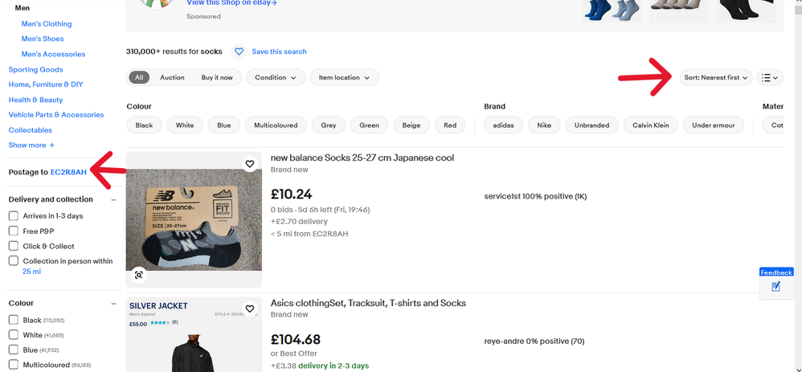Open the Sort: Nearest first dropdown
The width and height of the screenshot is (802, 372).
[716, 78]
